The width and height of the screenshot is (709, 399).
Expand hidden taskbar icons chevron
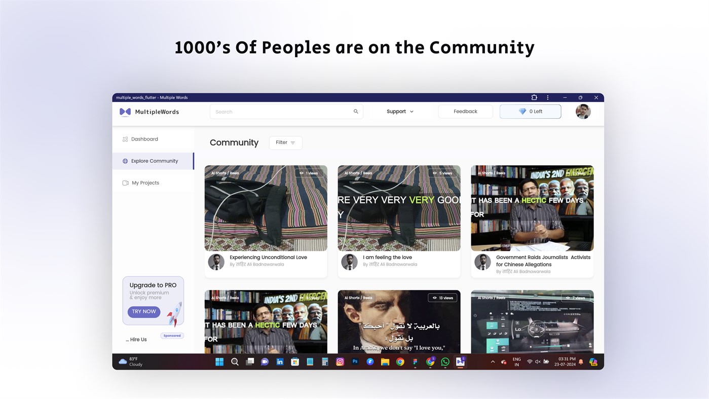pyautogui.click(x=492, y=361)
